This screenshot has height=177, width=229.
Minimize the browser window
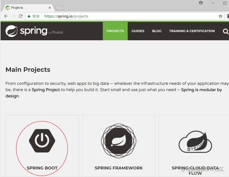point(213,3)
